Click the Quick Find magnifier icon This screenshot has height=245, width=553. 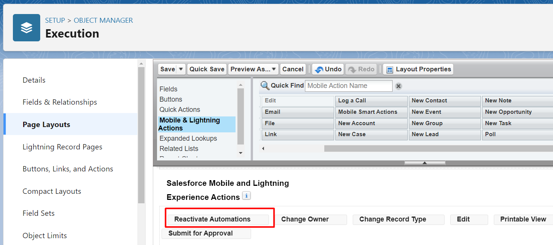pos(265,86)
